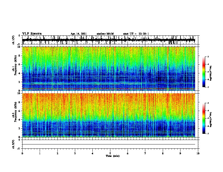The width and height of the screenshot is (223, 172).
Task: Click the date 'Apr. 14, 2021'
Action: (79, 34)
